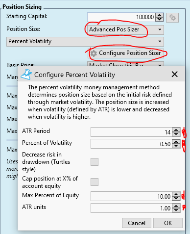Check Cap position at X% of equity
Screen dimensions: 190x234
95,182
